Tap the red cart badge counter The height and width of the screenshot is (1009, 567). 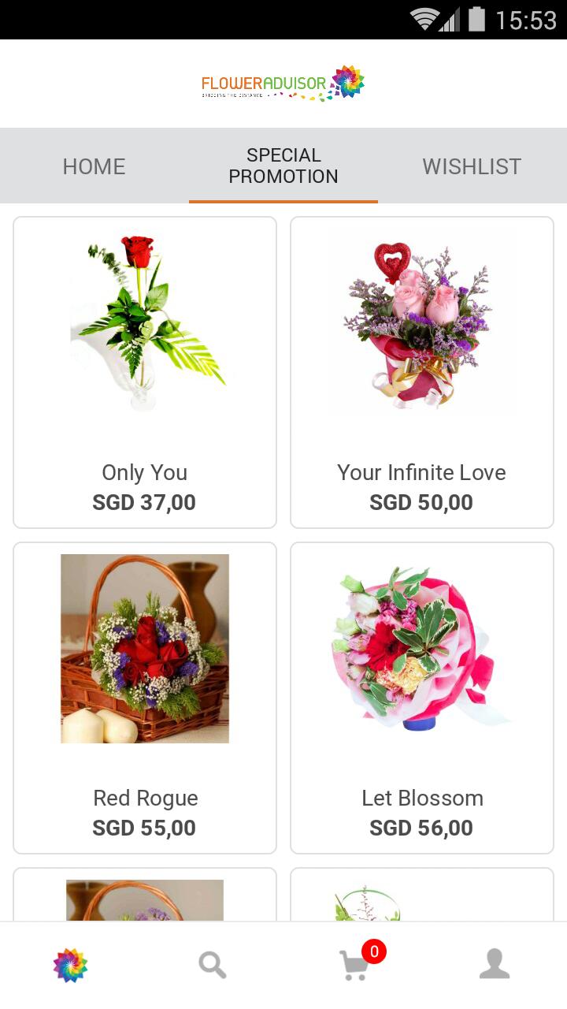pos(374,951)
